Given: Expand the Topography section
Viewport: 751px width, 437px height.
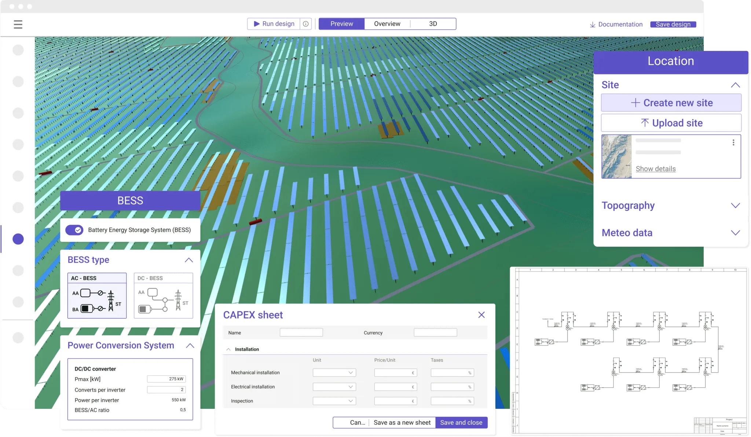Looking at the screenshot, I should click(735, 205).
